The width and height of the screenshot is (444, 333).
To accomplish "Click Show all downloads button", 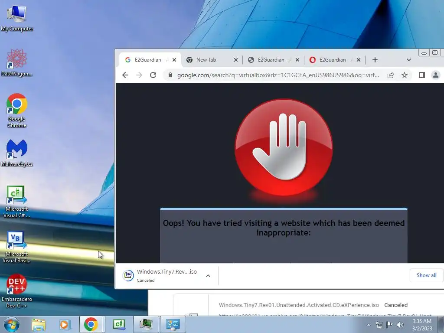I will pyautogui.click(x=426, y=275).
